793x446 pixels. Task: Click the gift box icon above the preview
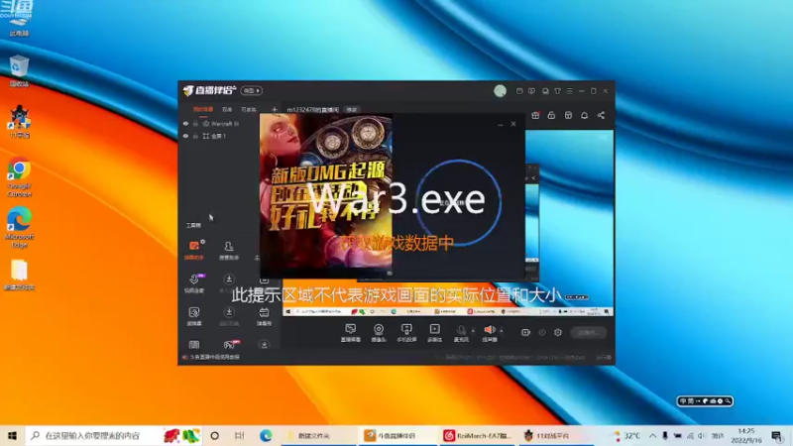pyautogui.click(x=535, y=115)
